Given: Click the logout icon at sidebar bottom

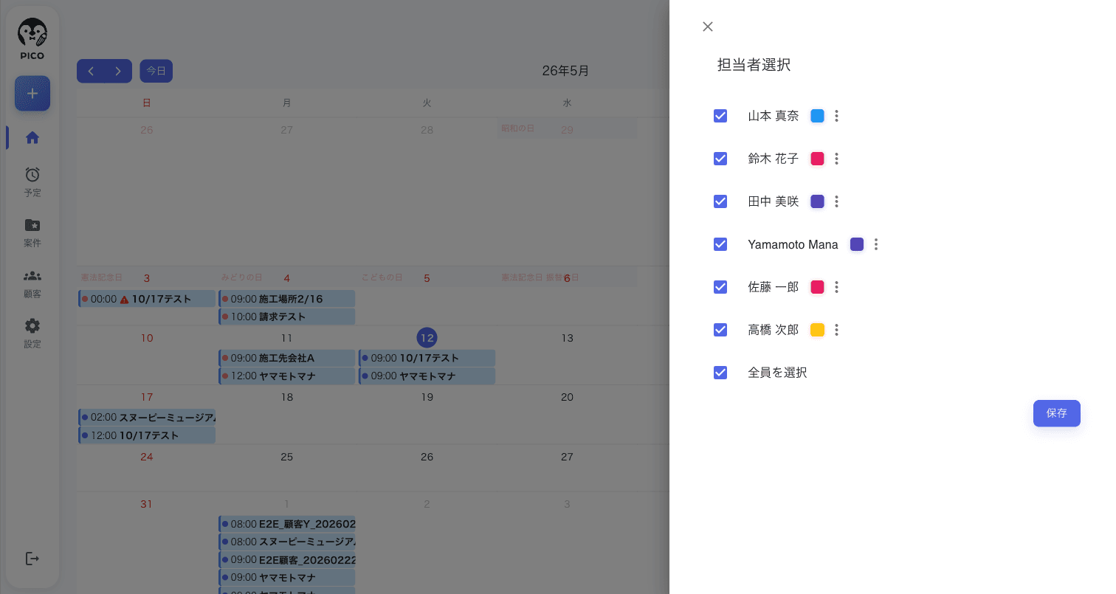Looking at the screenshot, I should tap(32, 559).
